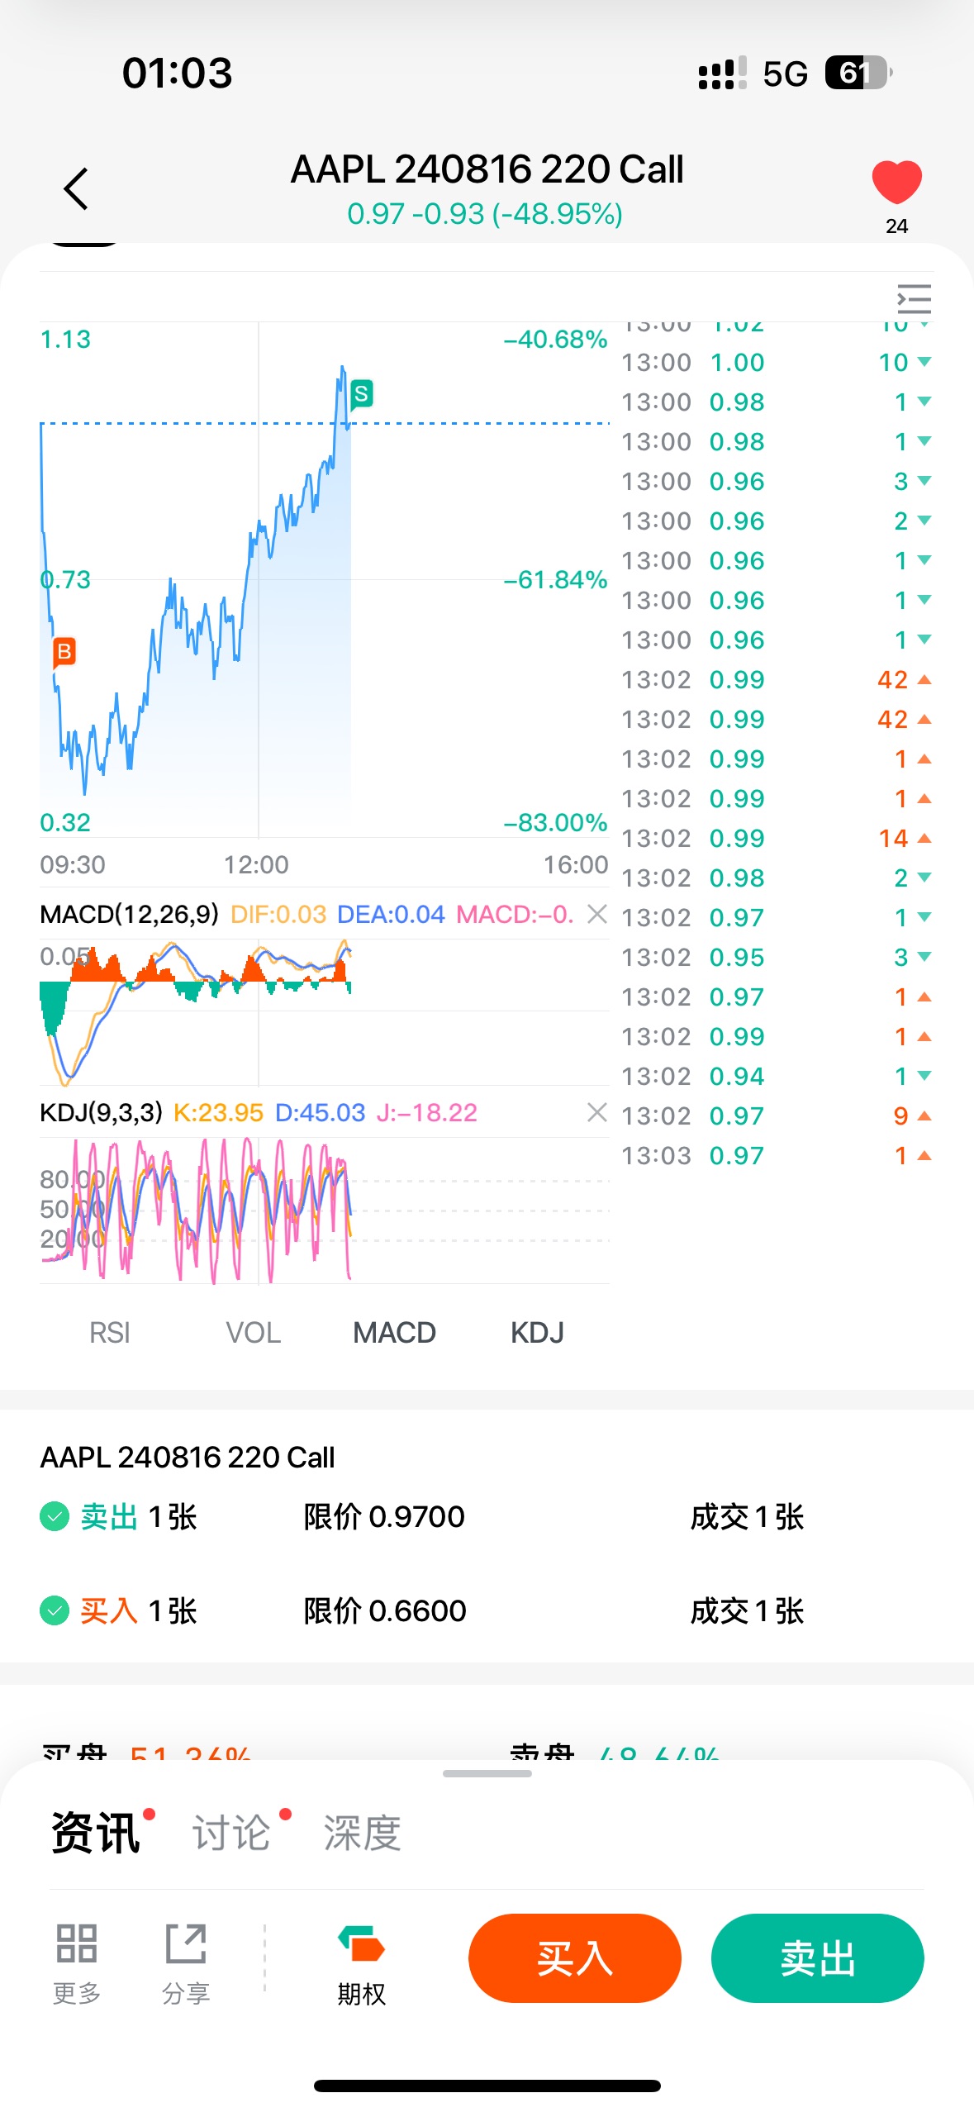
Task: Open the 卖出 1张 order row
Action: coord(487,1517)
